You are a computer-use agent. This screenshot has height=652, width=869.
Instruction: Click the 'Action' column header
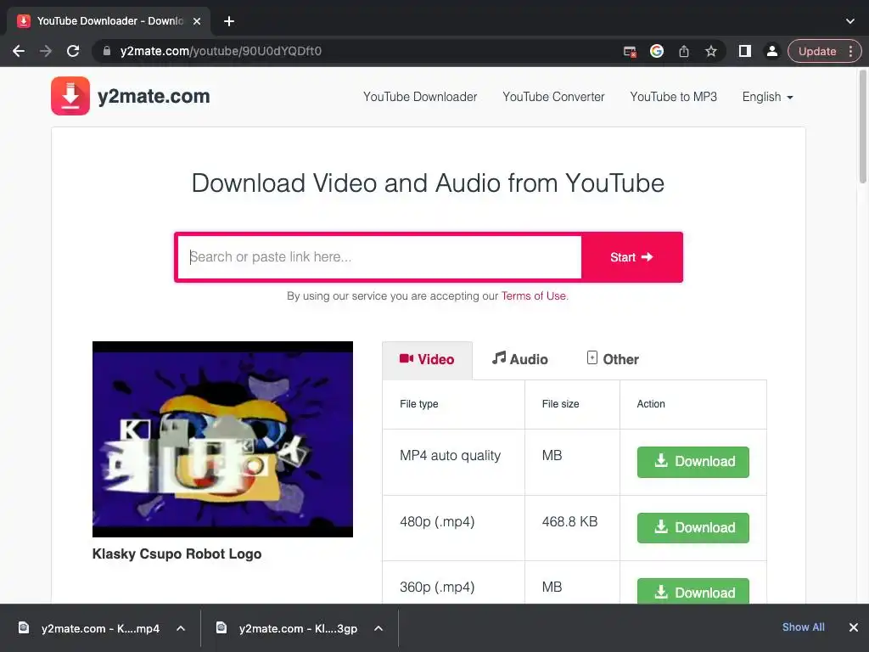(x=651, y=404)
